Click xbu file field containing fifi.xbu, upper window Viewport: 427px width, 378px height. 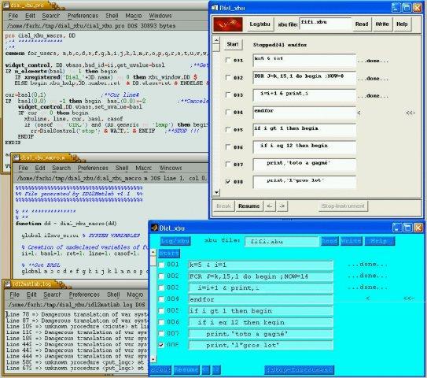pos(326,24)
